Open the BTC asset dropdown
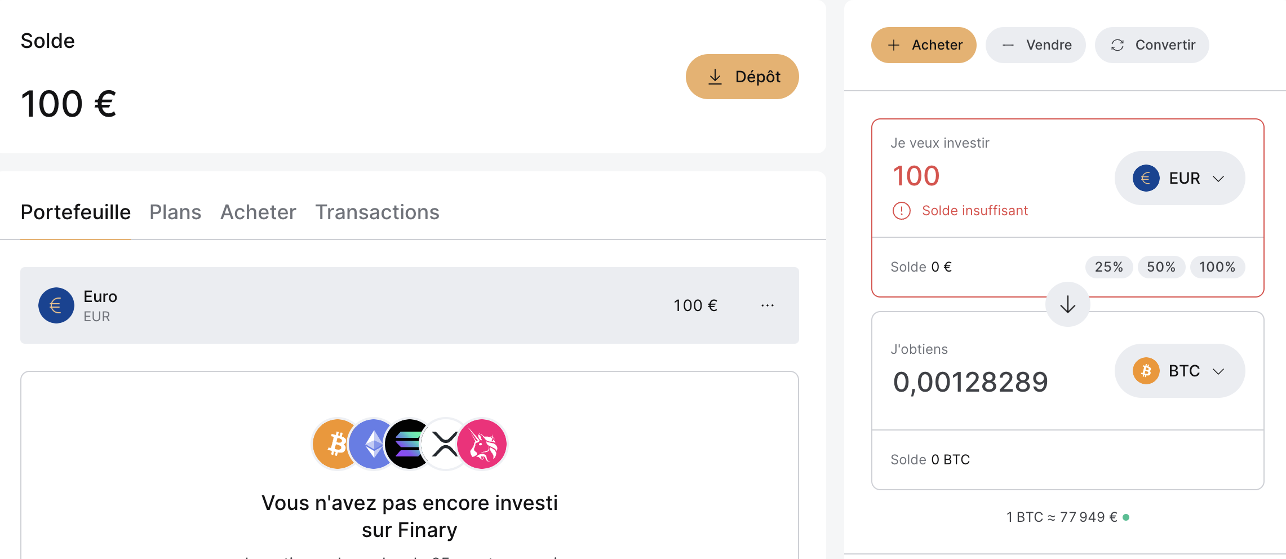Viewport: 1286px width, 559px height. tap(1179, 371)
